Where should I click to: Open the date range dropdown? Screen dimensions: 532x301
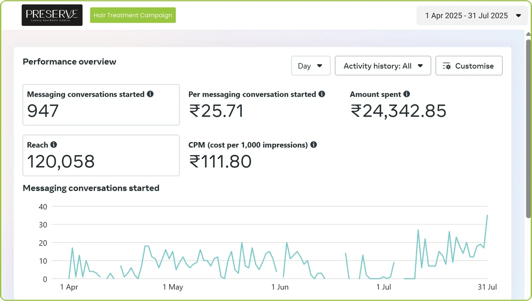[x=472, y=16]
